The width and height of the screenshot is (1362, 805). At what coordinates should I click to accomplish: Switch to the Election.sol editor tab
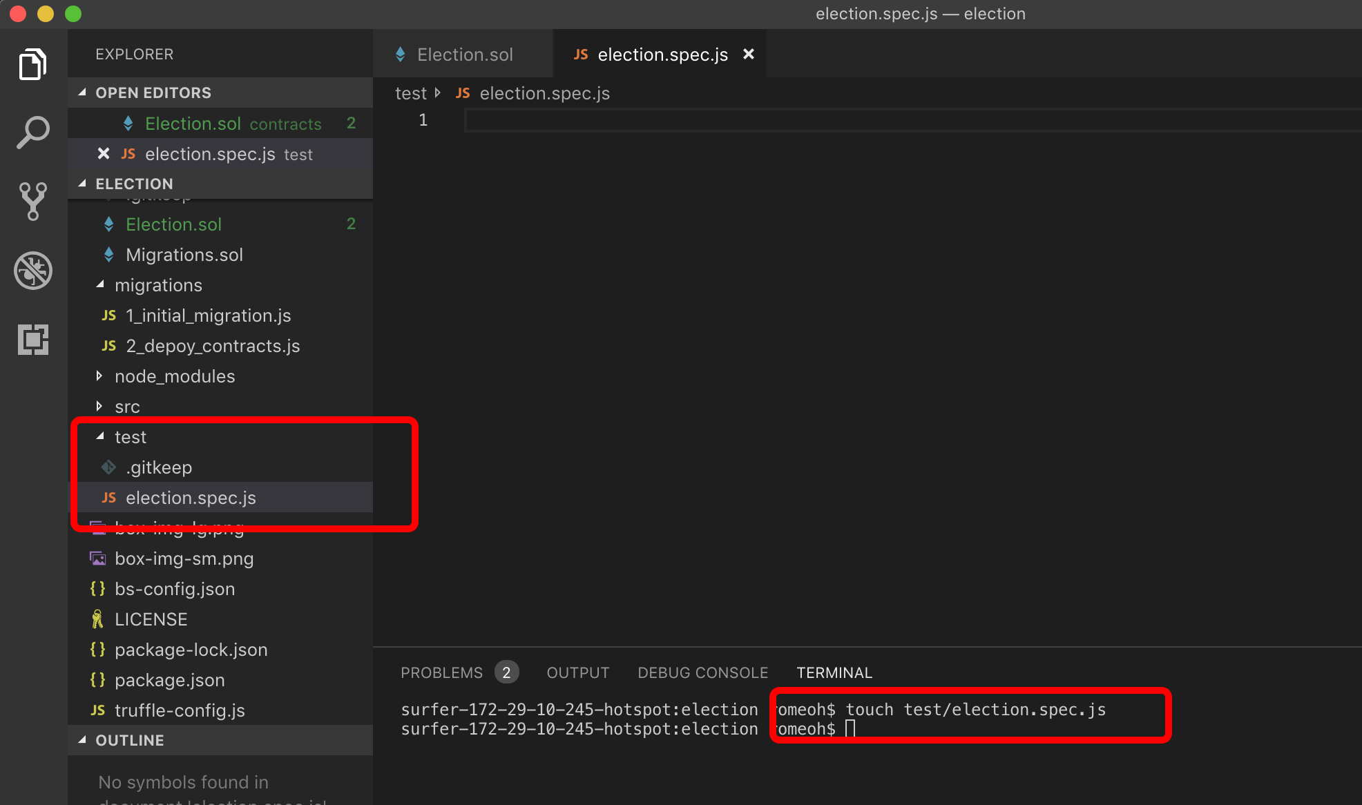464,55
